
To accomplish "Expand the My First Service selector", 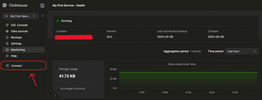I will coord(20,16).
